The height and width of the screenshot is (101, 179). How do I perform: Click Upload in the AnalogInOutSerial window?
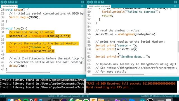(x=6, y=2)
